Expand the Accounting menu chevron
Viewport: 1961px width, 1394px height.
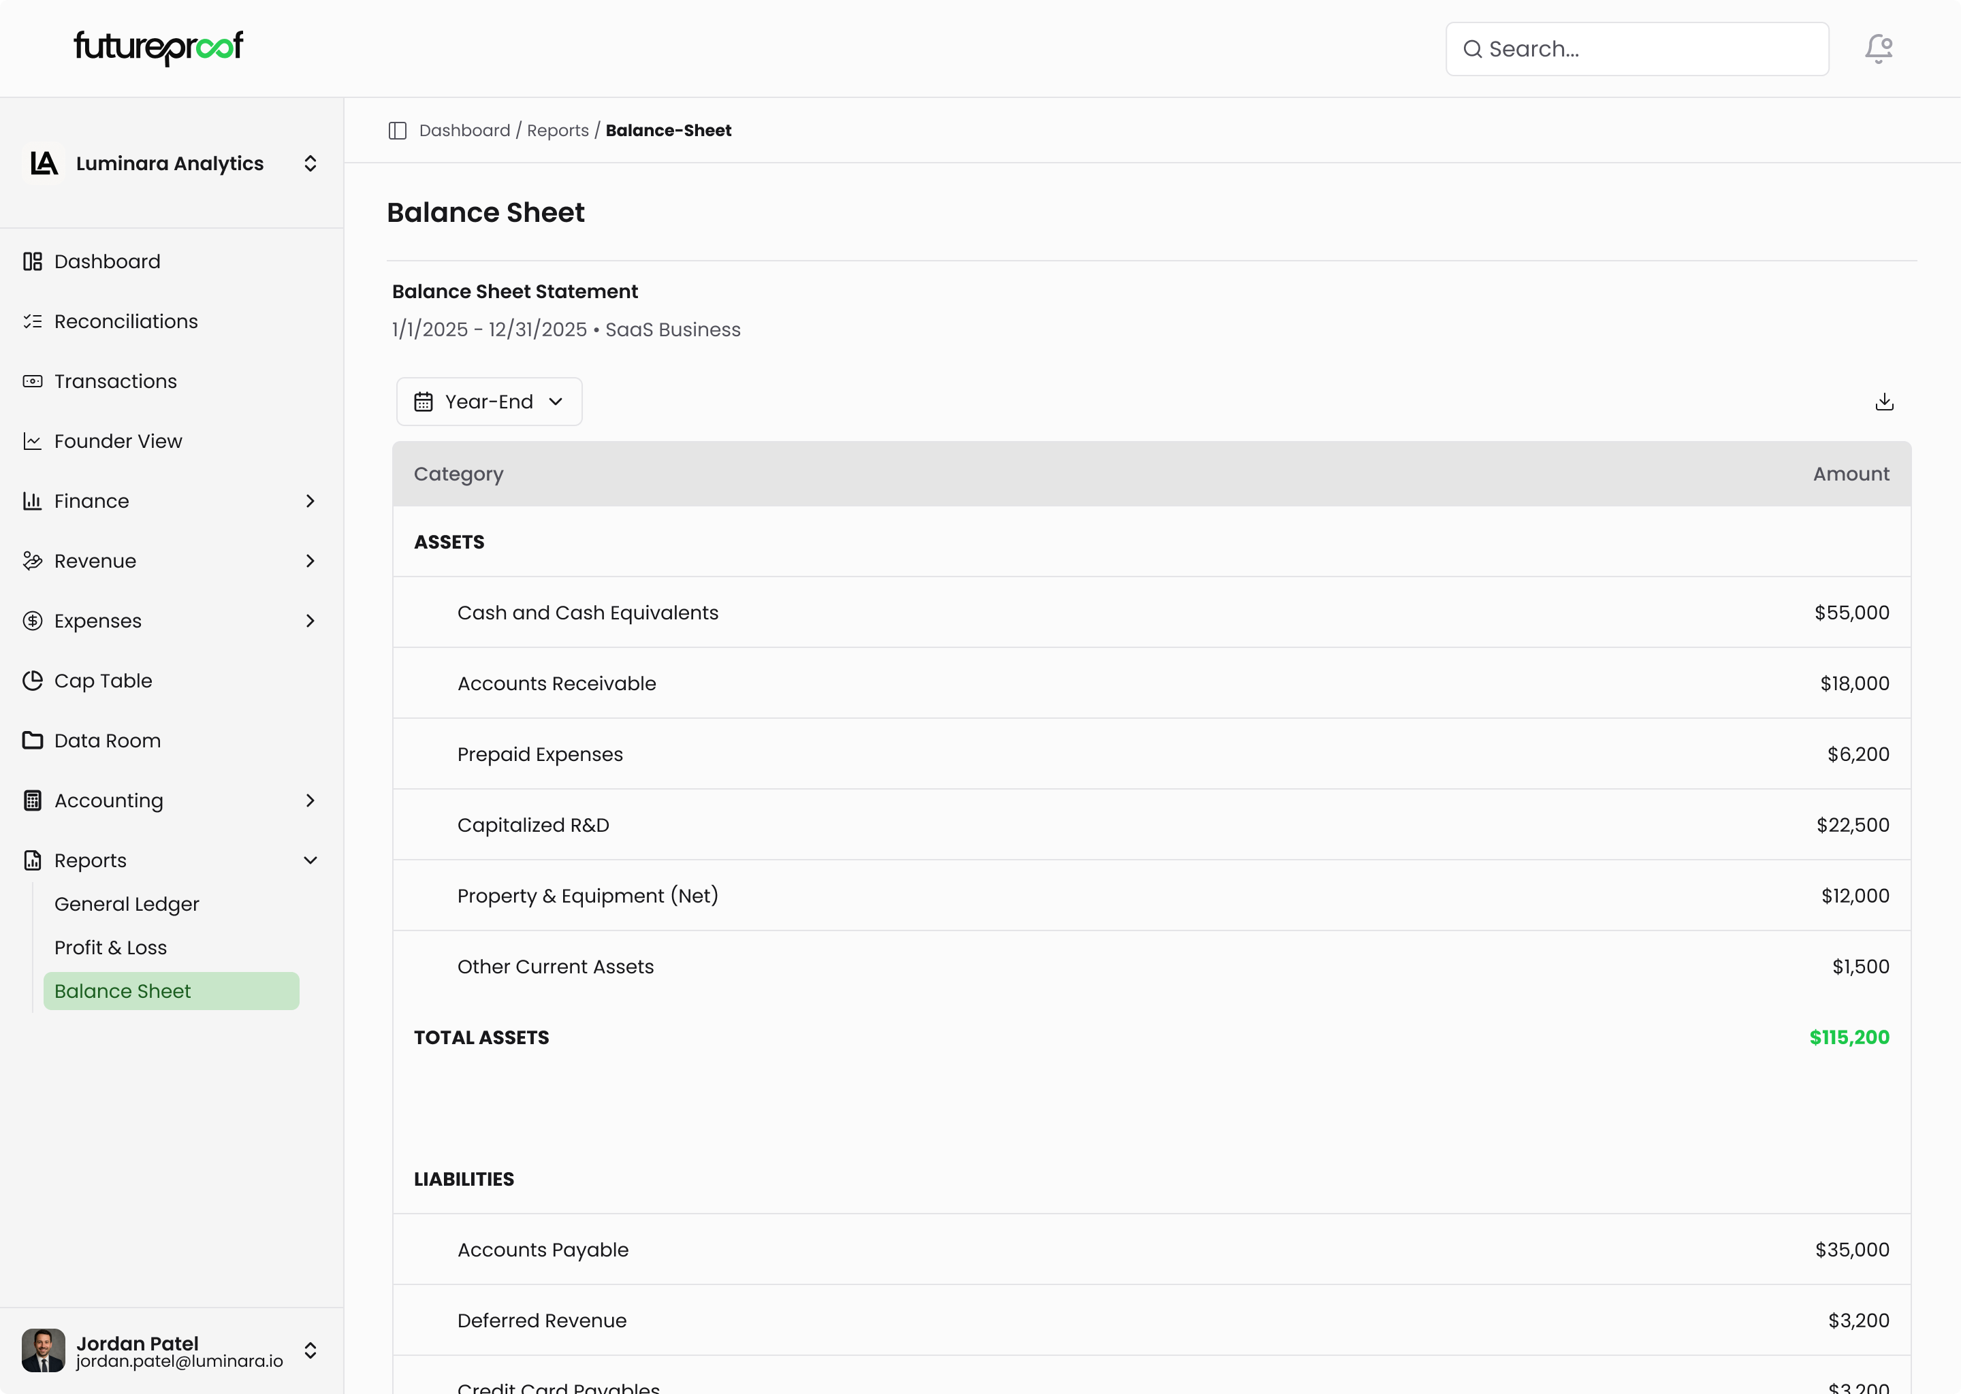tap(310, 801)
